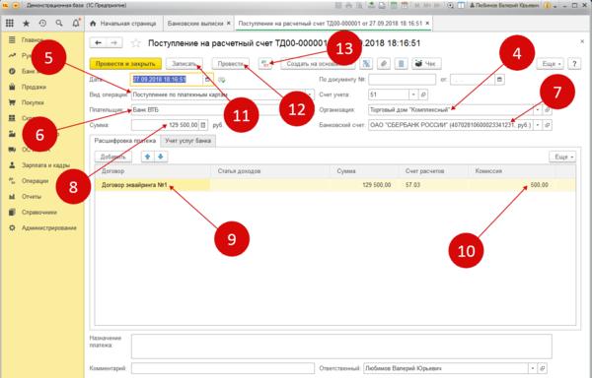Open Счет учета 51 details icon
Screen dimensions: 592x378
pos(423,94)
